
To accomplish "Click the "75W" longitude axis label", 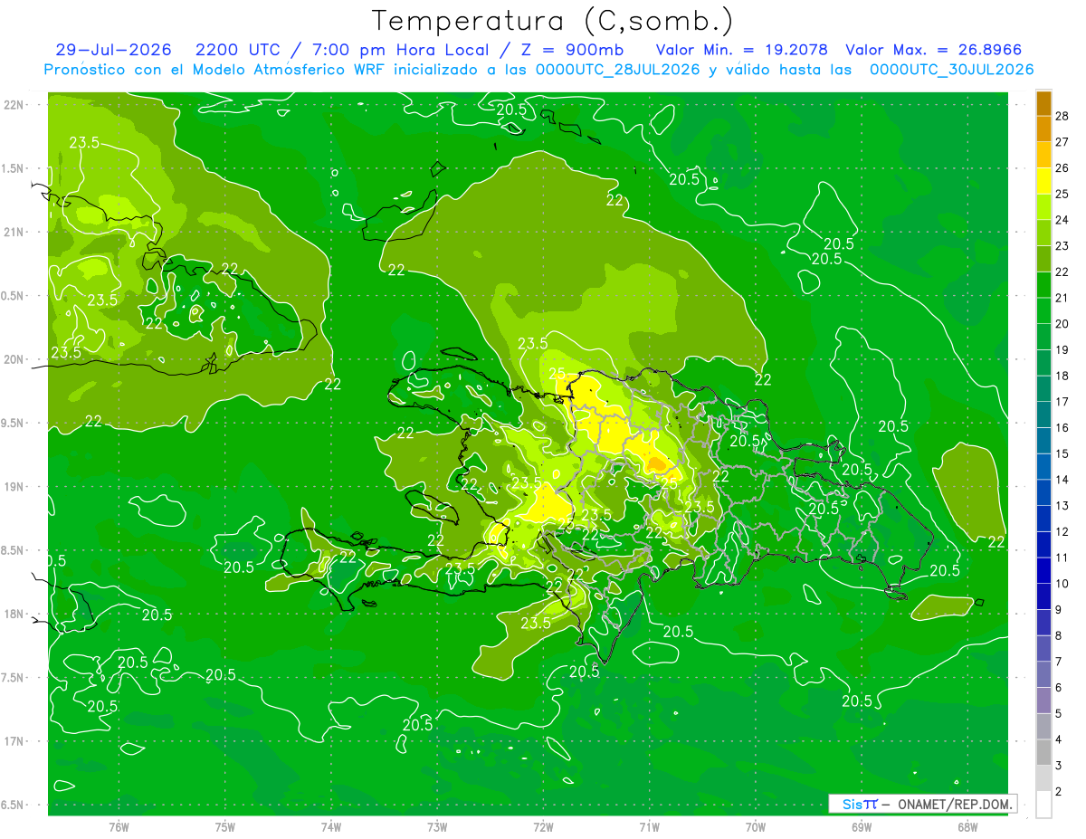I will [225, 827].
